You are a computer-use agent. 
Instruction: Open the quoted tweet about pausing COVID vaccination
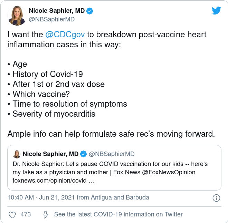114,168
